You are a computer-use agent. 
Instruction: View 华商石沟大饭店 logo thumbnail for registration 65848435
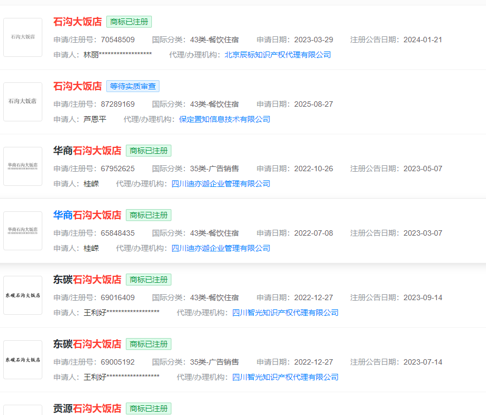click(x=23, y=231)
